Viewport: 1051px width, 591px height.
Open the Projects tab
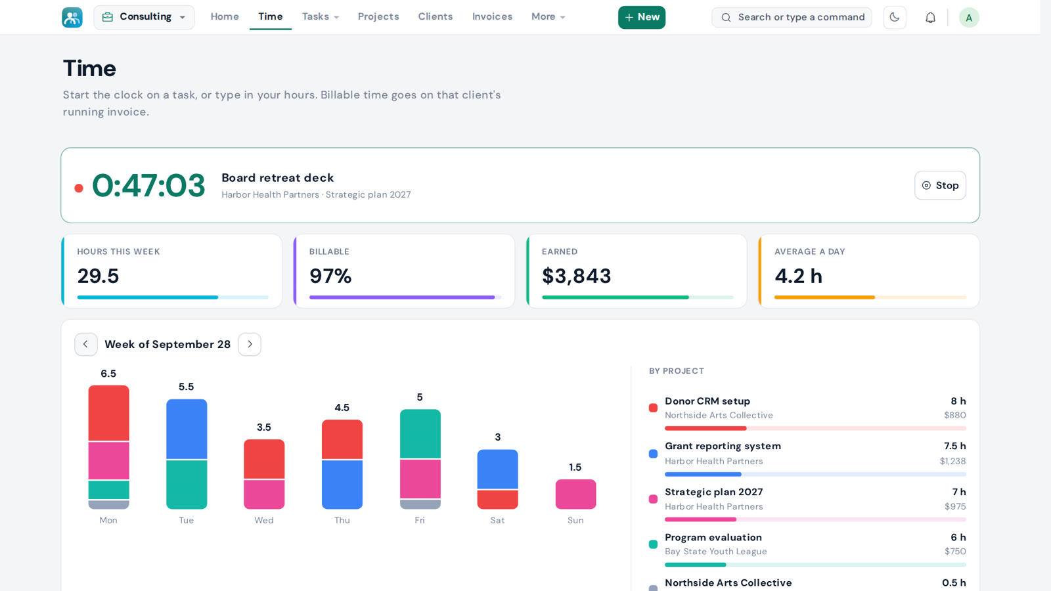tap(378, 16)
